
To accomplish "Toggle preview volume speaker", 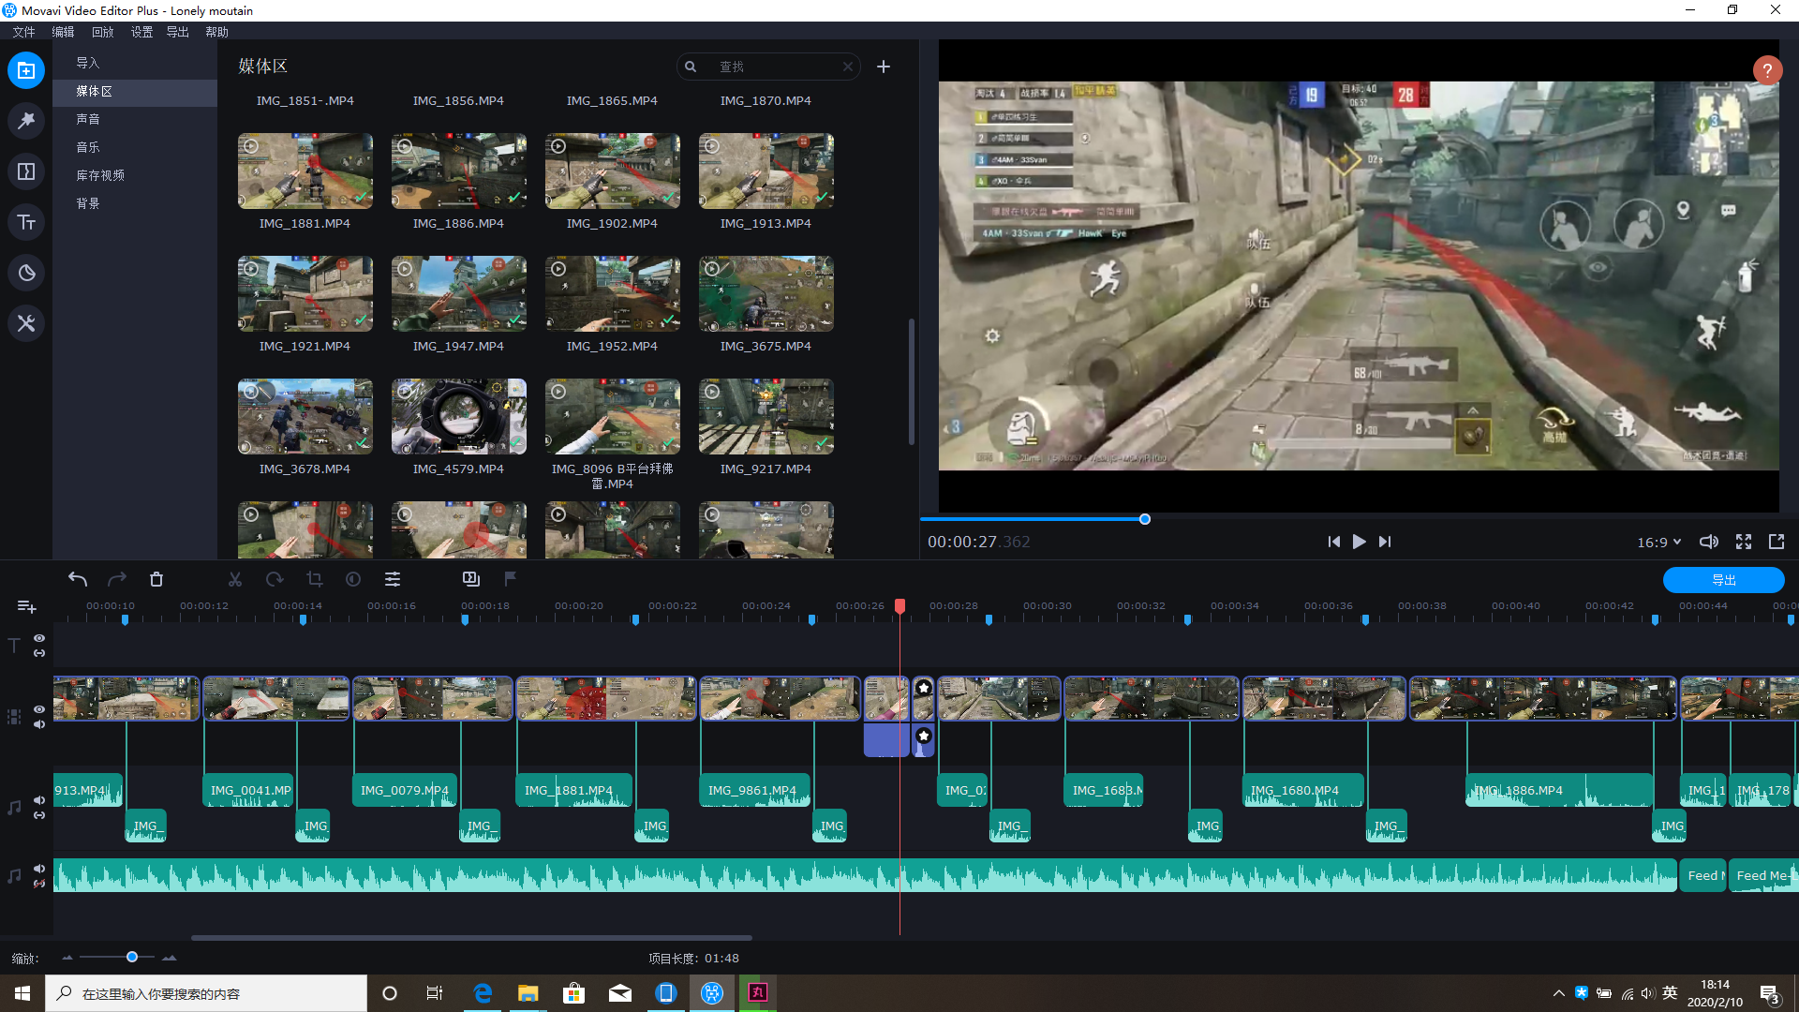I will click(1709, 542).
